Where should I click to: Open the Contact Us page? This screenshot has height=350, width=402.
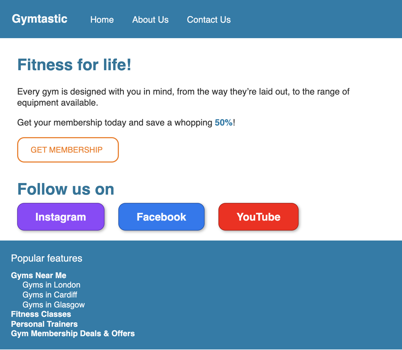[x=209, y=20]
